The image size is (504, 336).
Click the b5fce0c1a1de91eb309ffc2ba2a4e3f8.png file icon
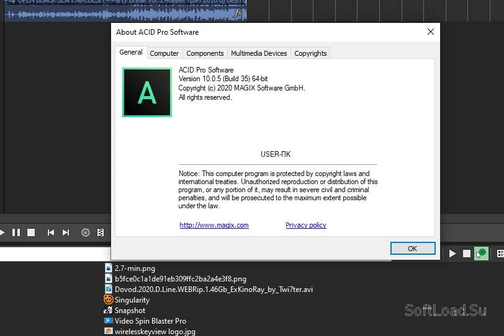click(109, 278)
